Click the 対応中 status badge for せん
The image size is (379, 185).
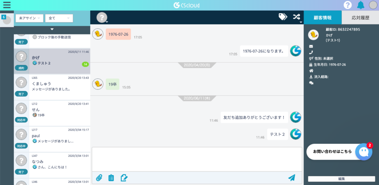(21, 120)
